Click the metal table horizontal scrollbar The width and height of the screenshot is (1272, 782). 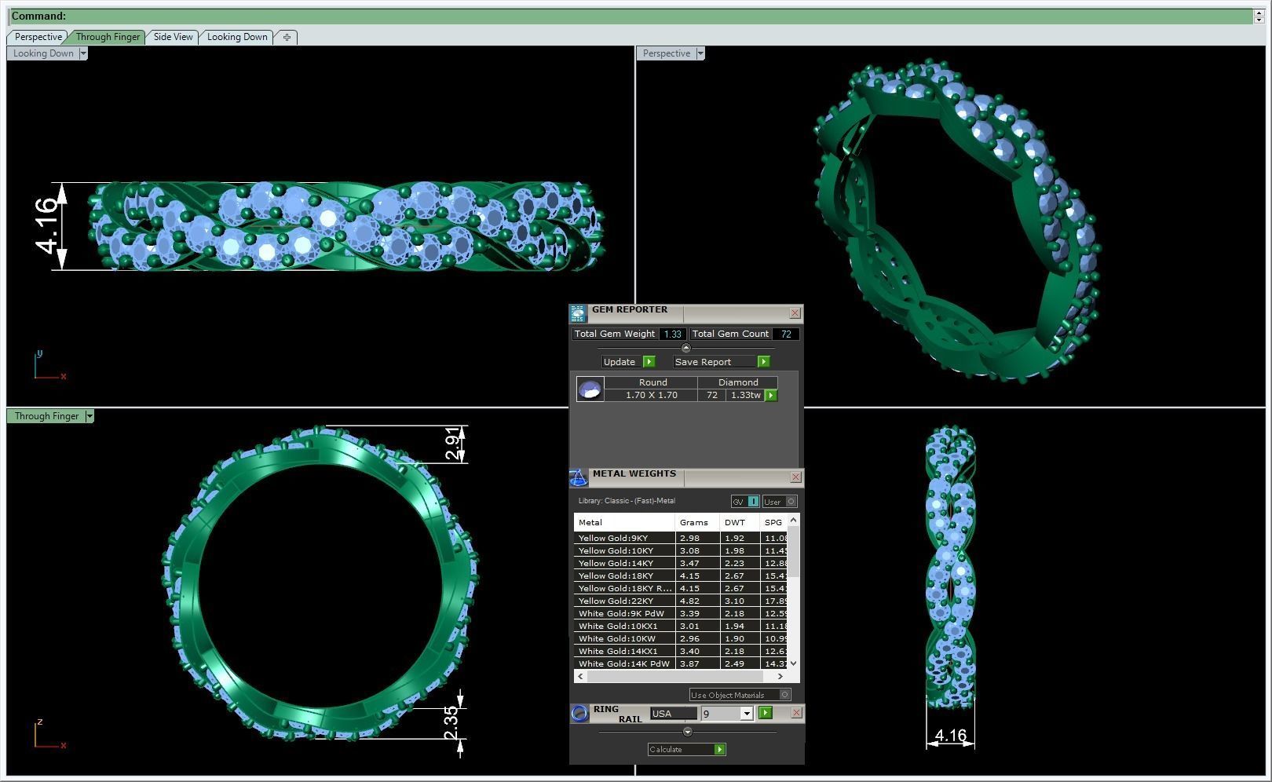pos(674,676)
